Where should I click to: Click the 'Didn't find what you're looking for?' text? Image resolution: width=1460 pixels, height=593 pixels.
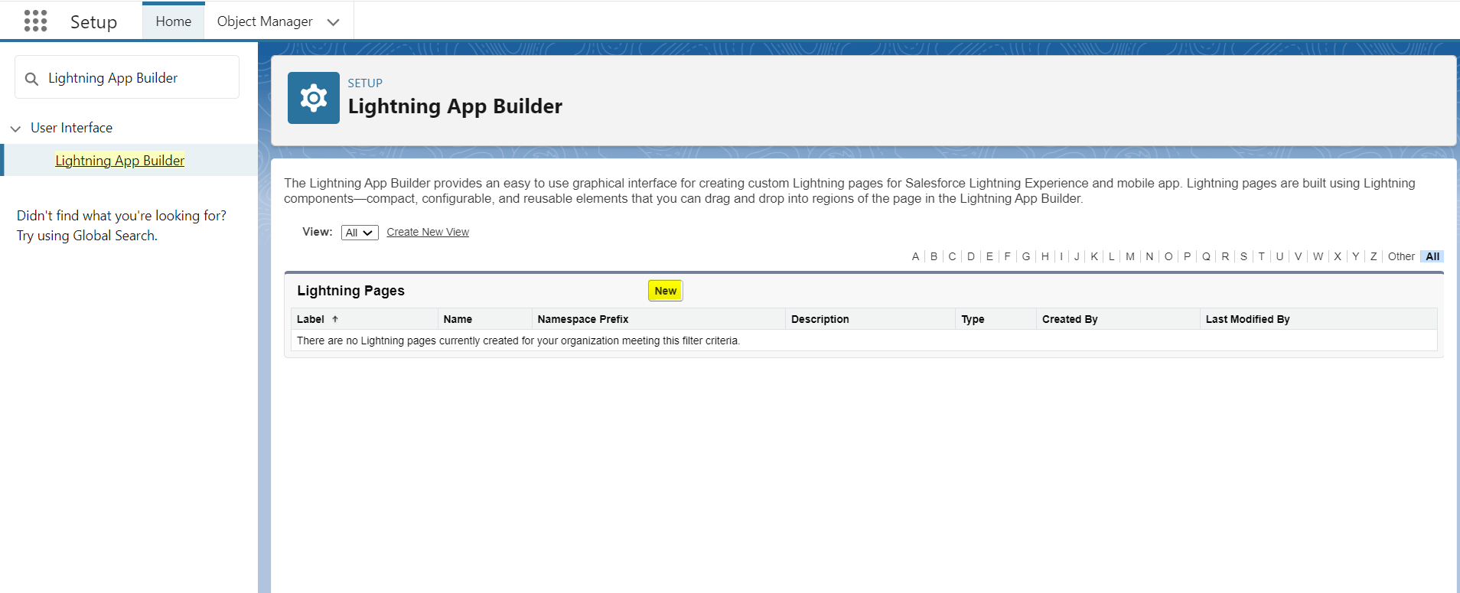122,216
